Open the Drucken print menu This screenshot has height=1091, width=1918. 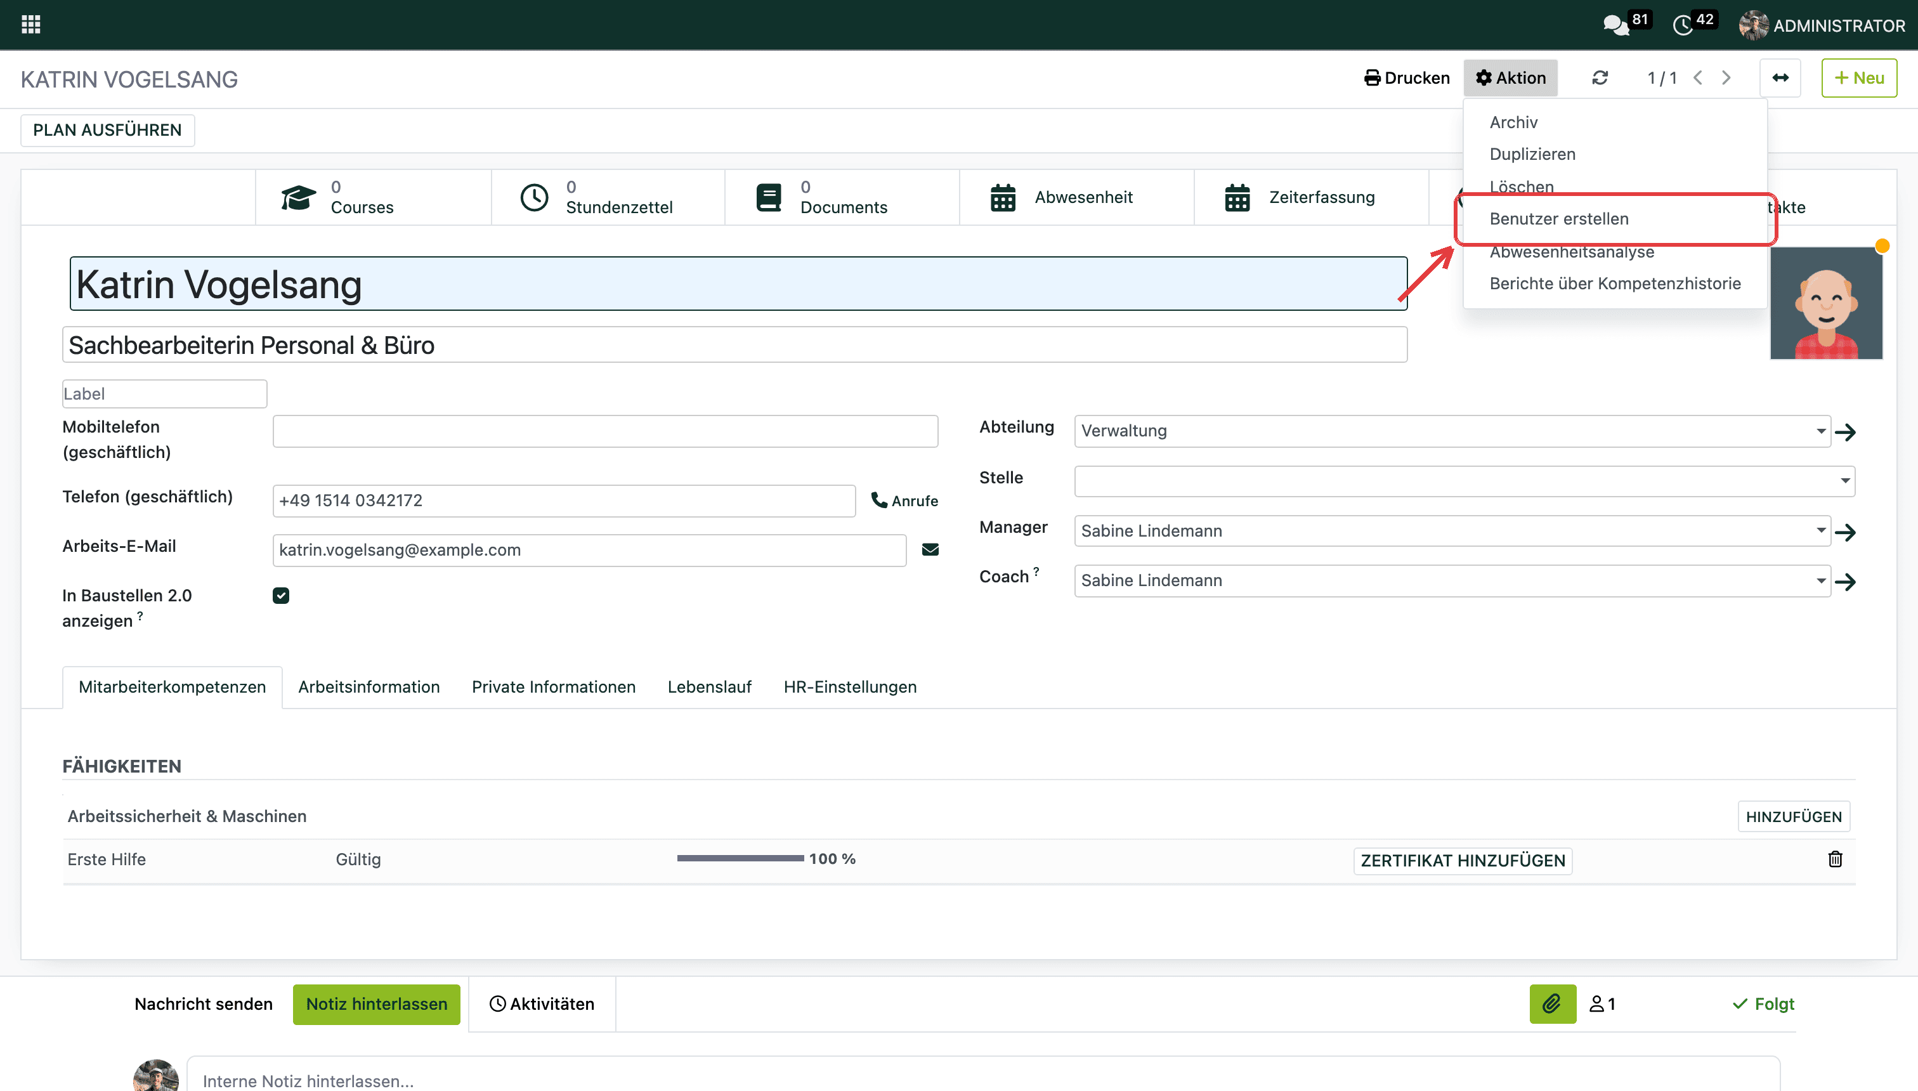[x=1406, y=78]
